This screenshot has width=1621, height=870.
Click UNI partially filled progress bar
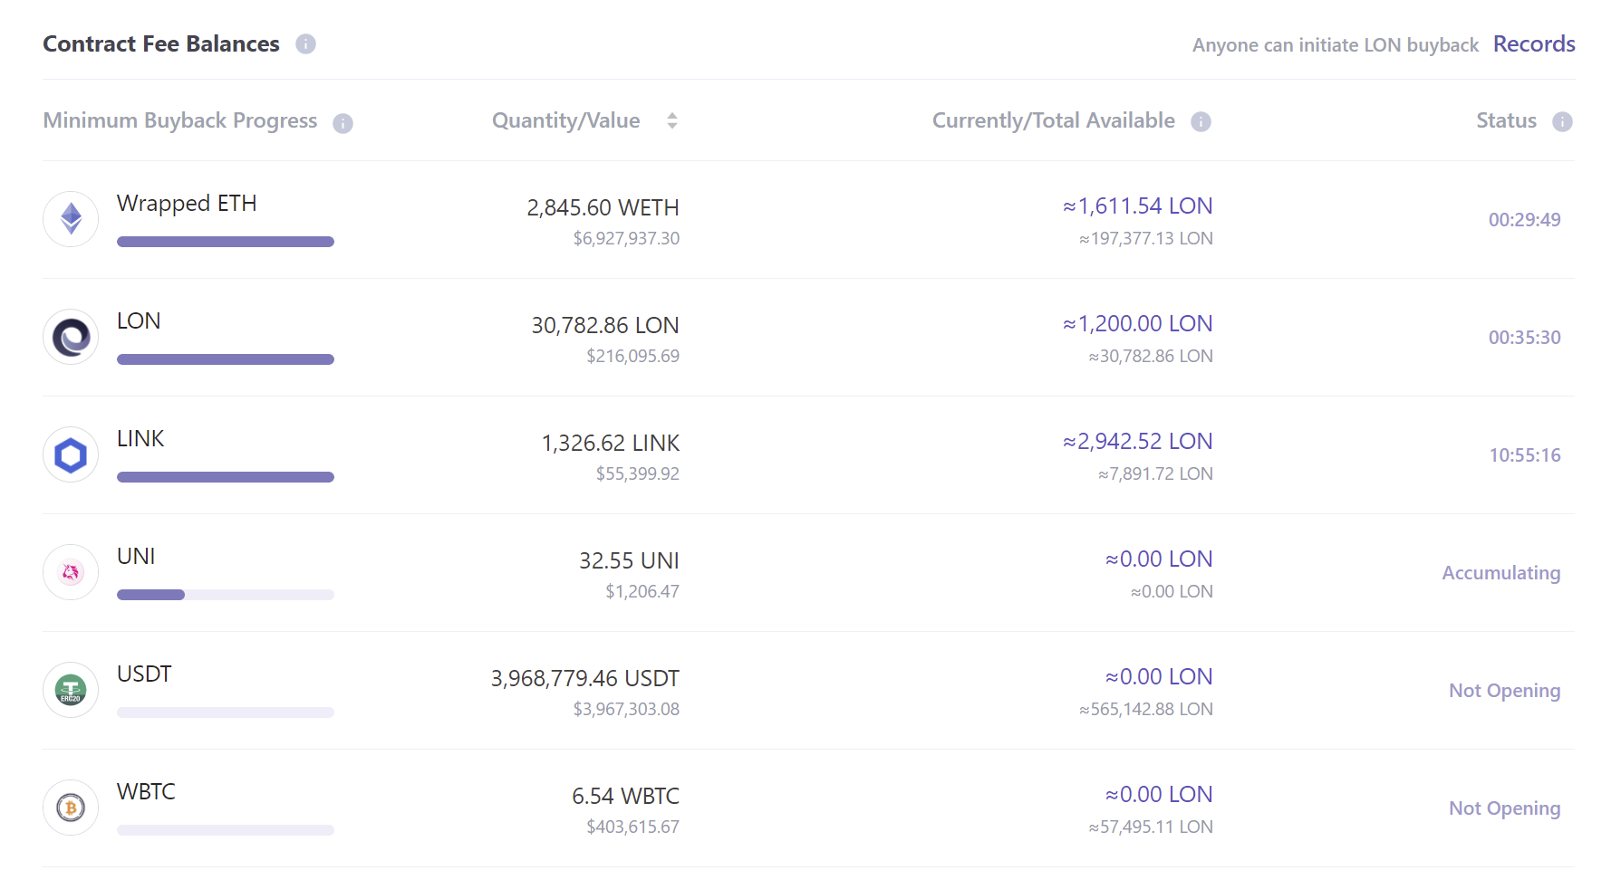click(226, 595)
